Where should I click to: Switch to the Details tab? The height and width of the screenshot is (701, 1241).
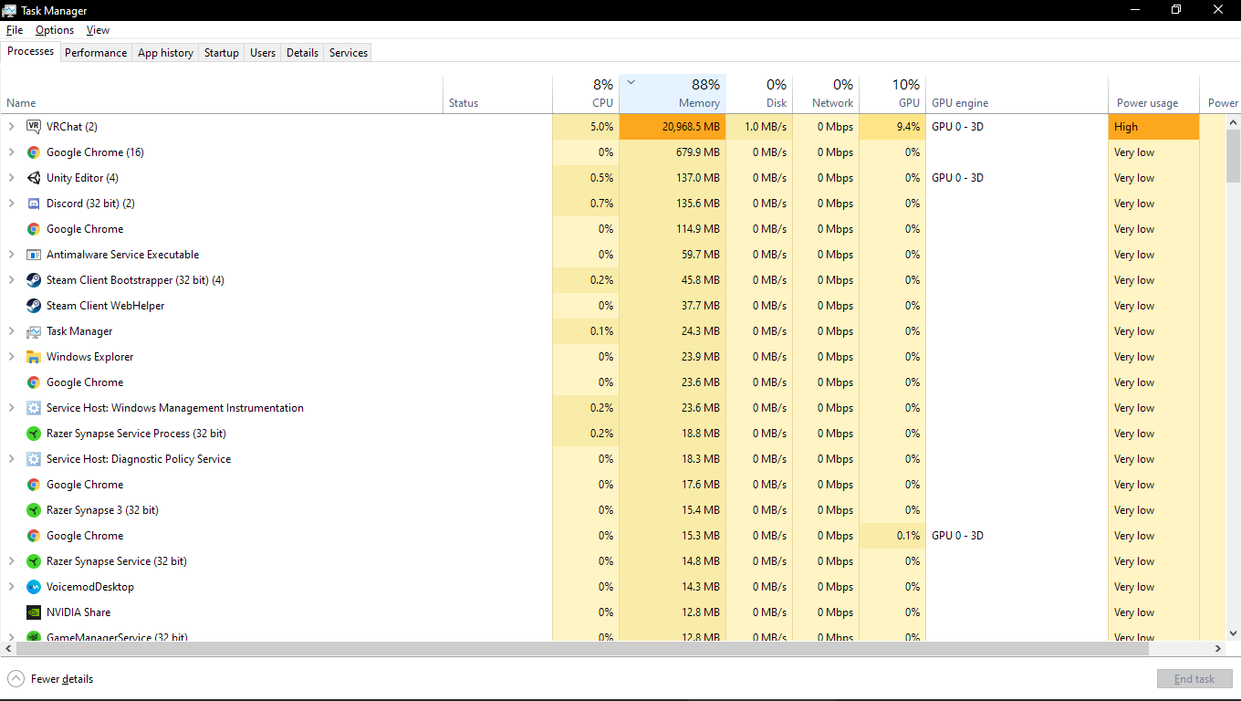point(302,53)
